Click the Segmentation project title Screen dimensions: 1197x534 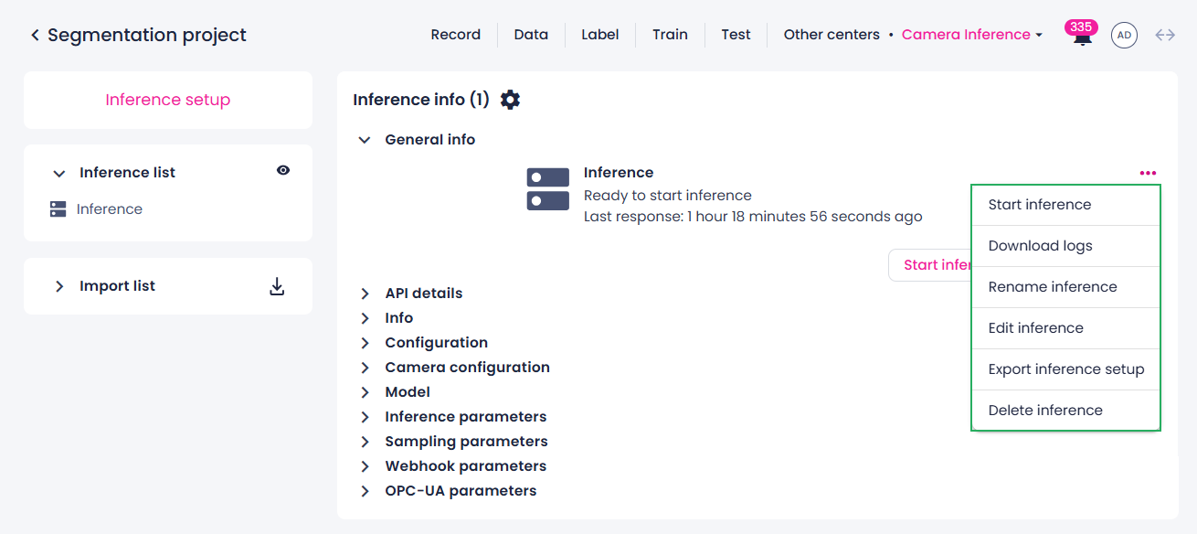(x=147, y=35)
